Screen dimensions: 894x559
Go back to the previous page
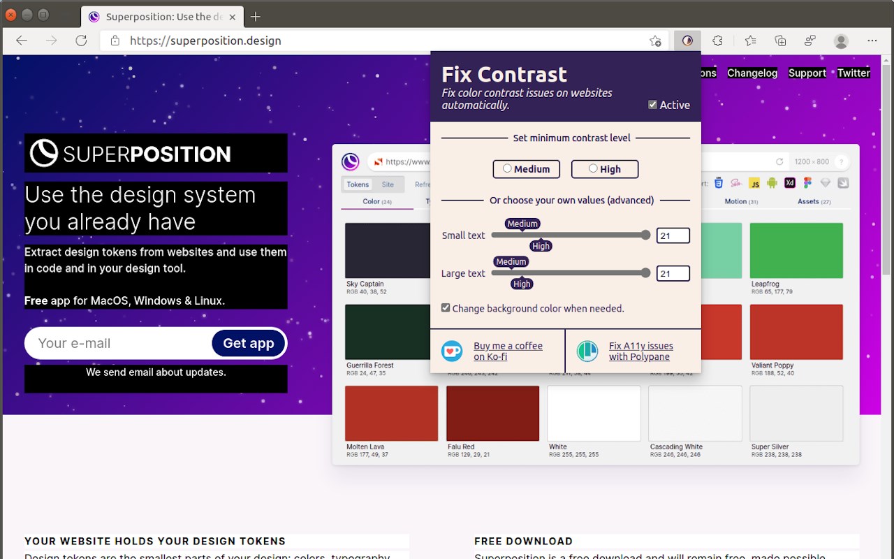point(22,41)
